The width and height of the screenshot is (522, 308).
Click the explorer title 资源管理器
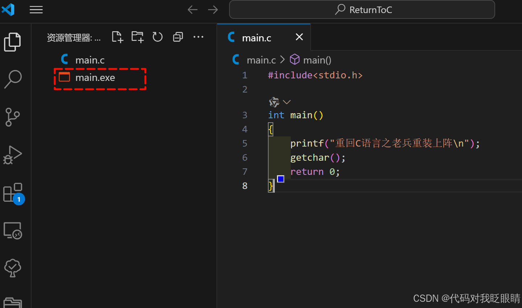(74, 37)
